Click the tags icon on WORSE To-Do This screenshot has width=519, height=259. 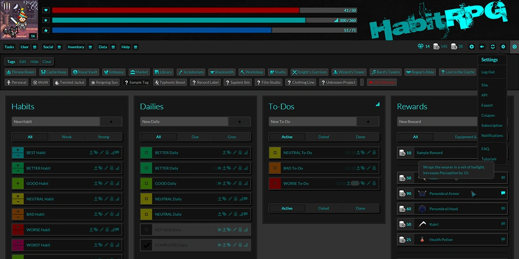pyautogui.click(x=363, y=184)
